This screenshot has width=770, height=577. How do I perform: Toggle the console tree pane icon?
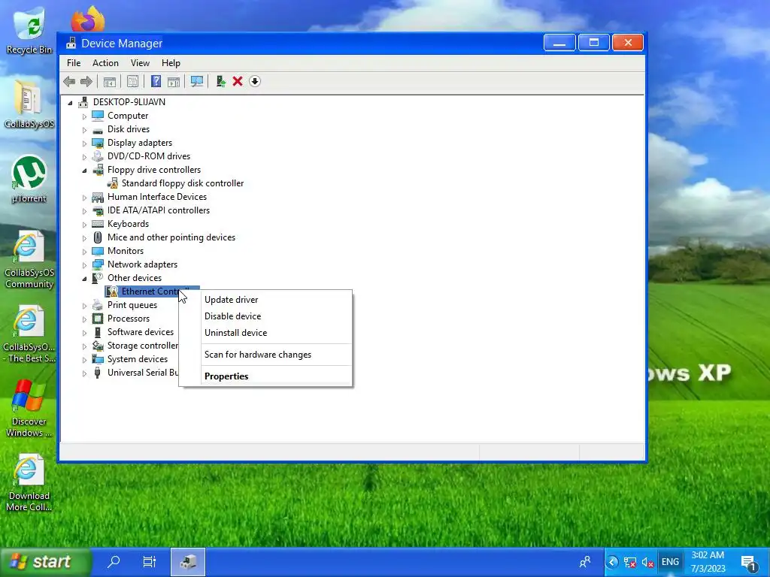pos(110,81)
